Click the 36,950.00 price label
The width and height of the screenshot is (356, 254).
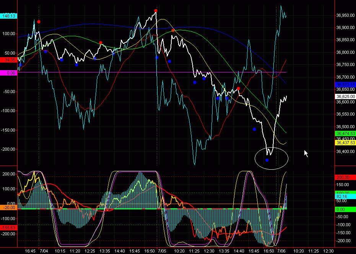click(345, 15)
